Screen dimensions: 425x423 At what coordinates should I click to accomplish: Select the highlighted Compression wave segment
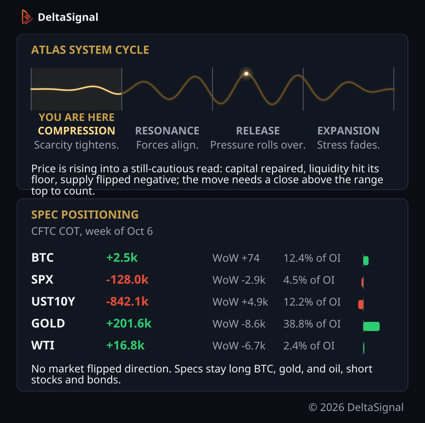76,89
